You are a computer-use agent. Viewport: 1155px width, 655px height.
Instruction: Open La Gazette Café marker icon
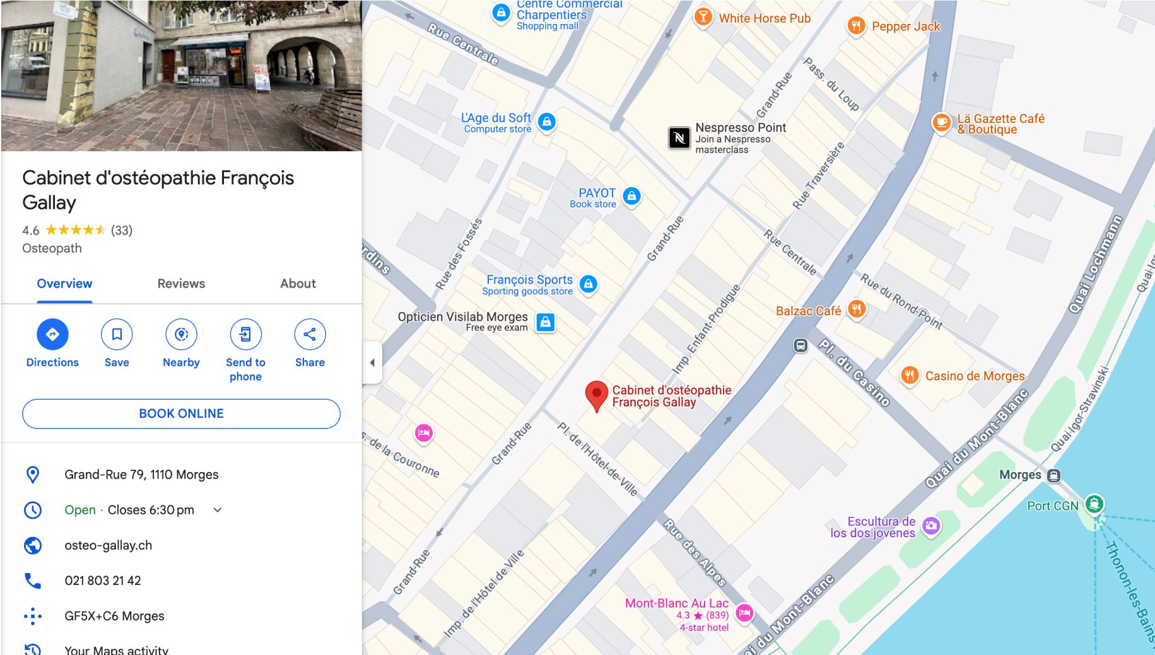(x=941, y=122)
